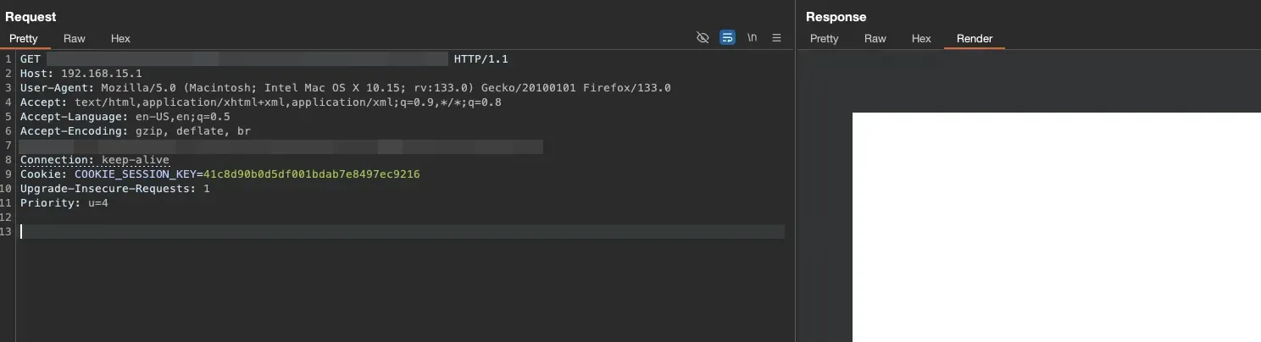Disable the word wrap toggle icon
1261x342 pixels.
point(727,38)
